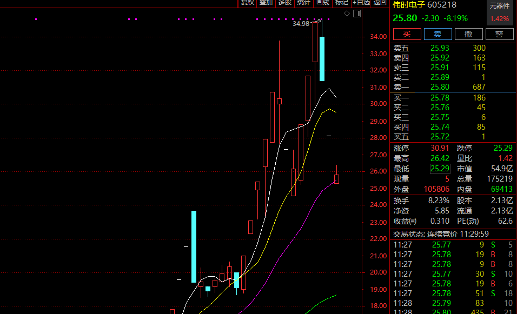The image size is (517, 314).
Task: Select the 买二 25.76 bid row
Action: [453, 108]
